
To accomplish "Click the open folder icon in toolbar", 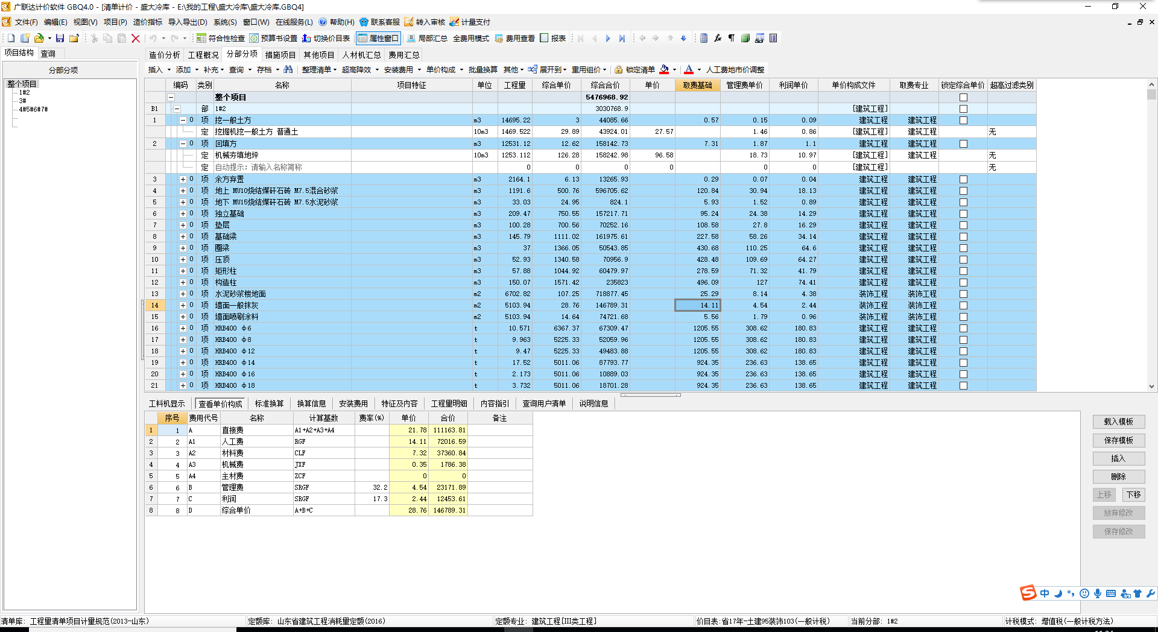I will 39,38.
